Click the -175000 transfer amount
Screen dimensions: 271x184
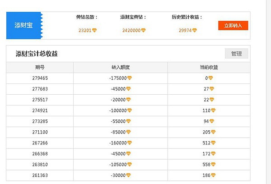[x=118, y=78]
